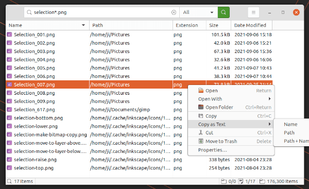Click date 2021-09-06 15:21
This screenshot has height=189, width=309.
pos(253,43)
